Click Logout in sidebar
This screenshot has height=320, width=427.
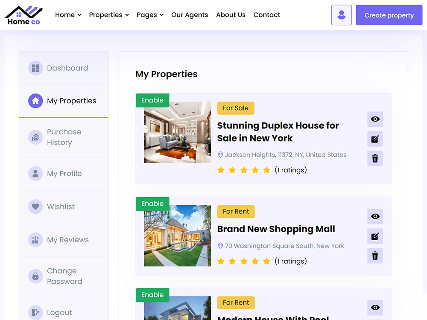point(64,312)
